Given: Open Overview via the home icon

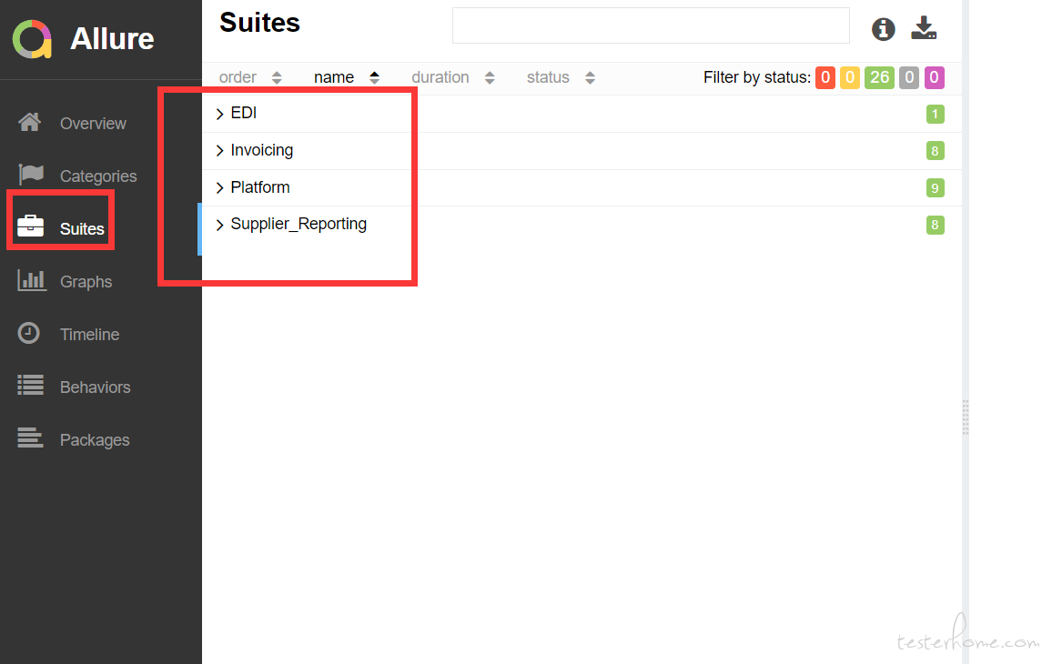Looking at the screenshot, I should [29, 122].
